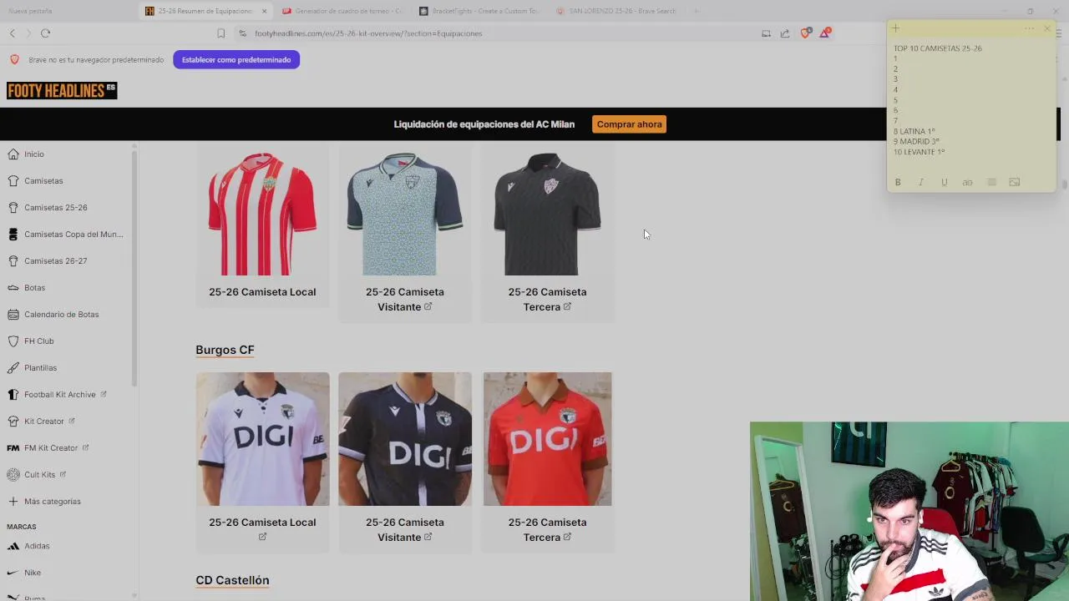The width and height of the screenshot is (1069, 601).
Task: Toggle strikethrough in the sticky note
Action: pos(967,182)
